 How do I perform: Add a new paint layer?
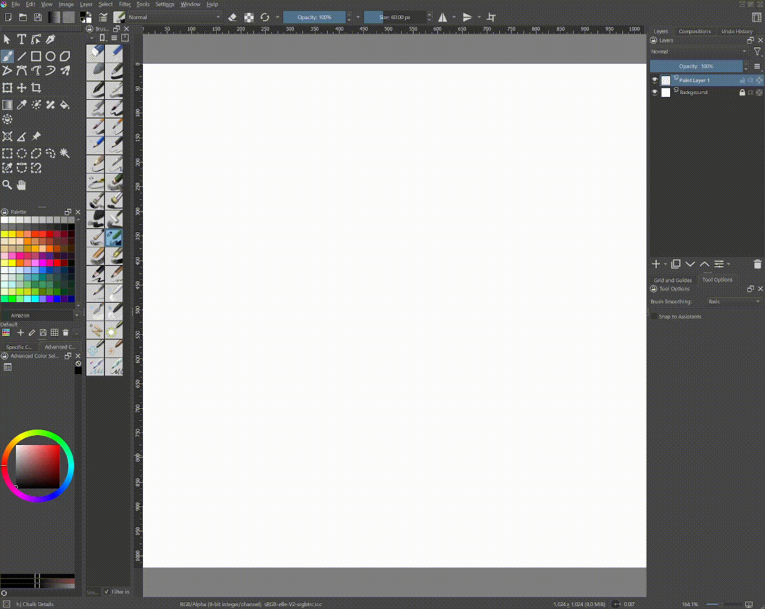click(656, 264)
